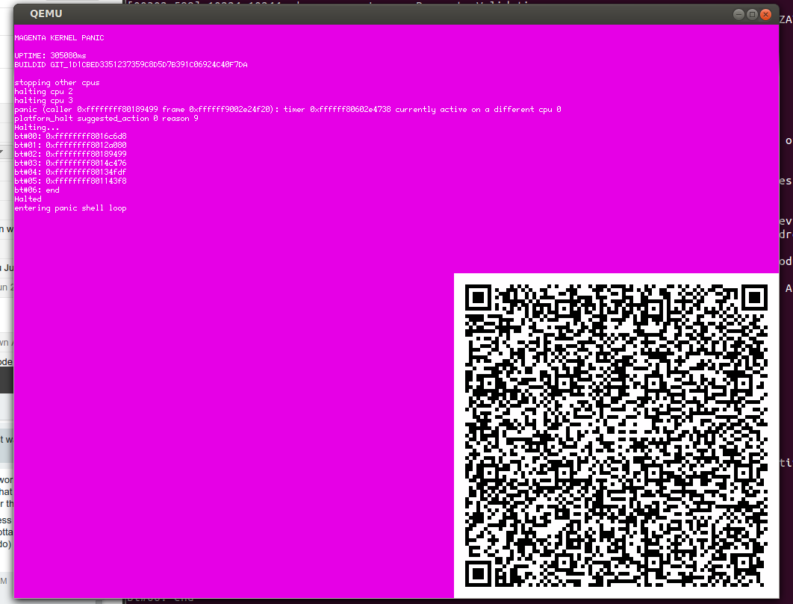Screen dimensions: 793x604
Task: Click the UPTIME: 305080ms line
Action: click(50, 56)
